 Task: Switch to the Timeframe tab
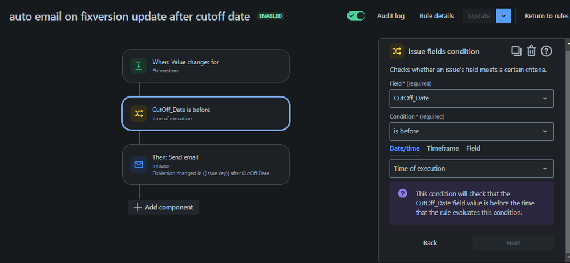442,148
